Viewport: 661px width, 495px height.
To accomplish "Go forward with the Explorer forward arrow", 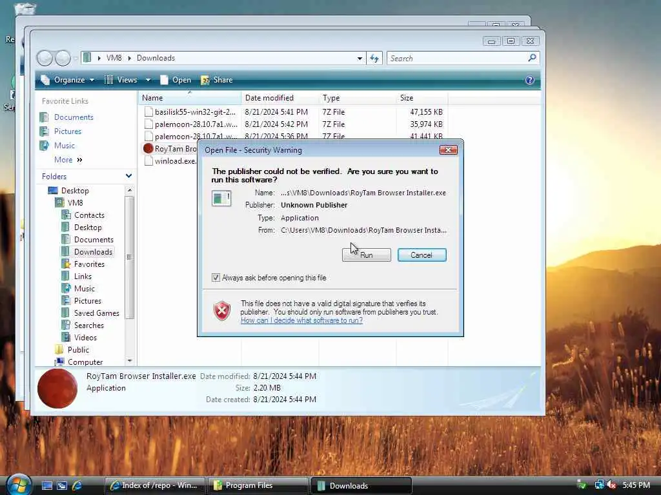I will click(63, 58).
